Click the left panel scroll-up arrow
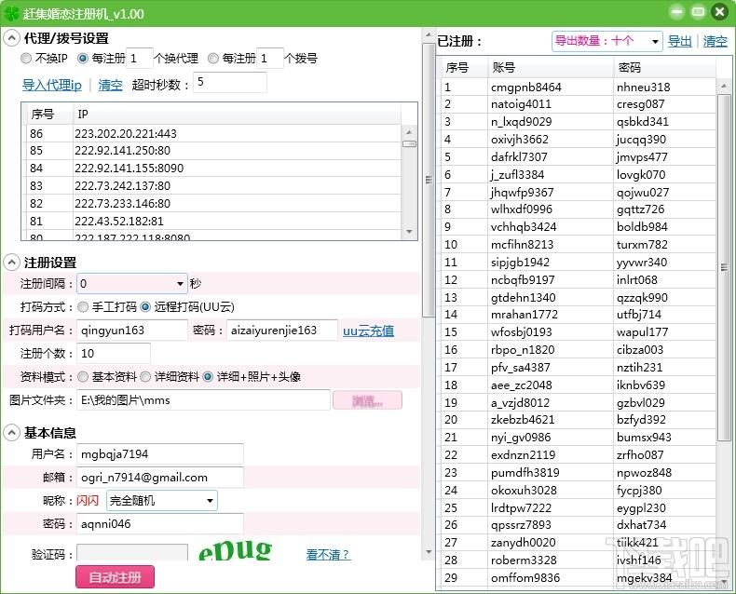The width and height of the screenshot is (736, 594). pos(428,35)
